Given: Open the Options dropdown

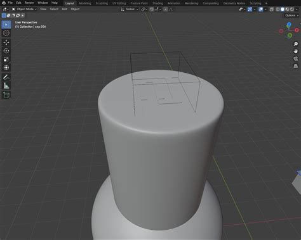Looking at the screenshot, I should coord(291,15).
